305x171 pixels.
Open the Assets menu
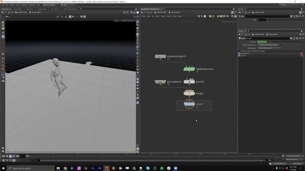18,5
